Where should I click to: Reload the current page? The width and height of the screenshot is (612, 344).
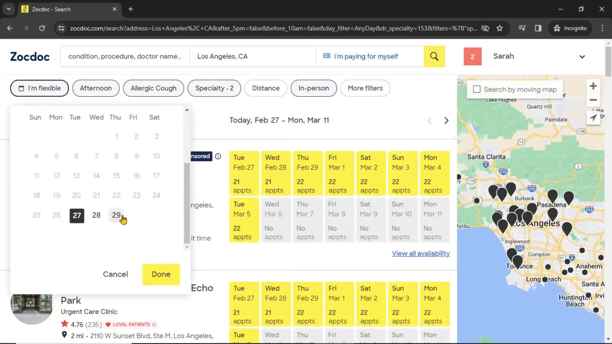tap(42, 28)
